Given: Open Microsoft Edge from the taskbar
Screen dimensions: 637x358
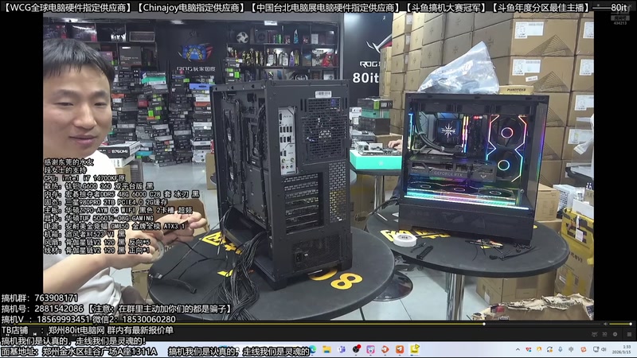Looking at the screenshot, I should [312, 349].
